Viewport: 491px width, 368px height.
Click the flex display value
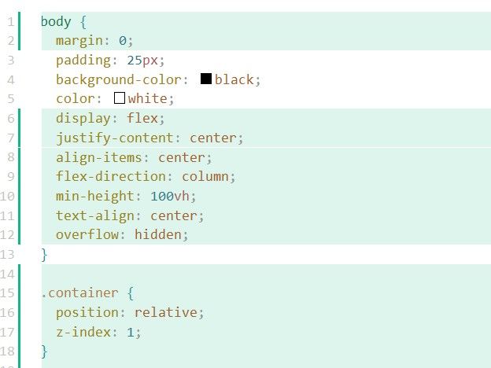pyautogui.click(x=142, y=118)
